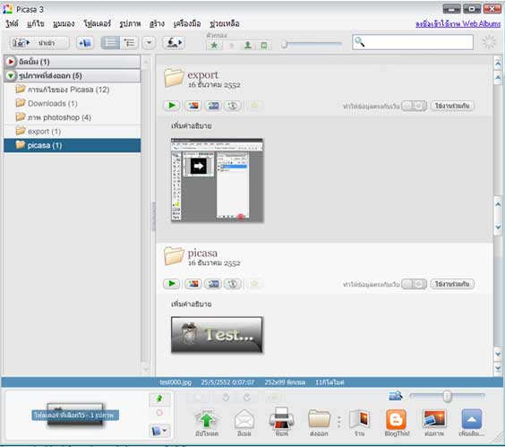Viewport: 505px width, 447px height.
Task: Toggle sync to web for picasa folder
Action: pyautogui.click(x=415, y=284)
